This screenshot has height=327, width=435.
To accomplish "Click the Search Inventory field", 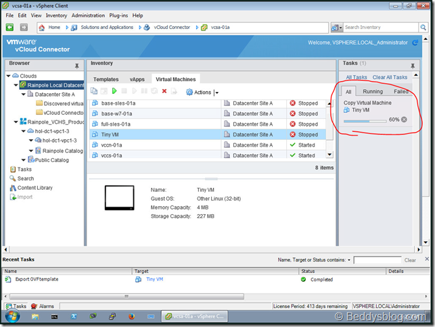I will click(x=381, y=27).
